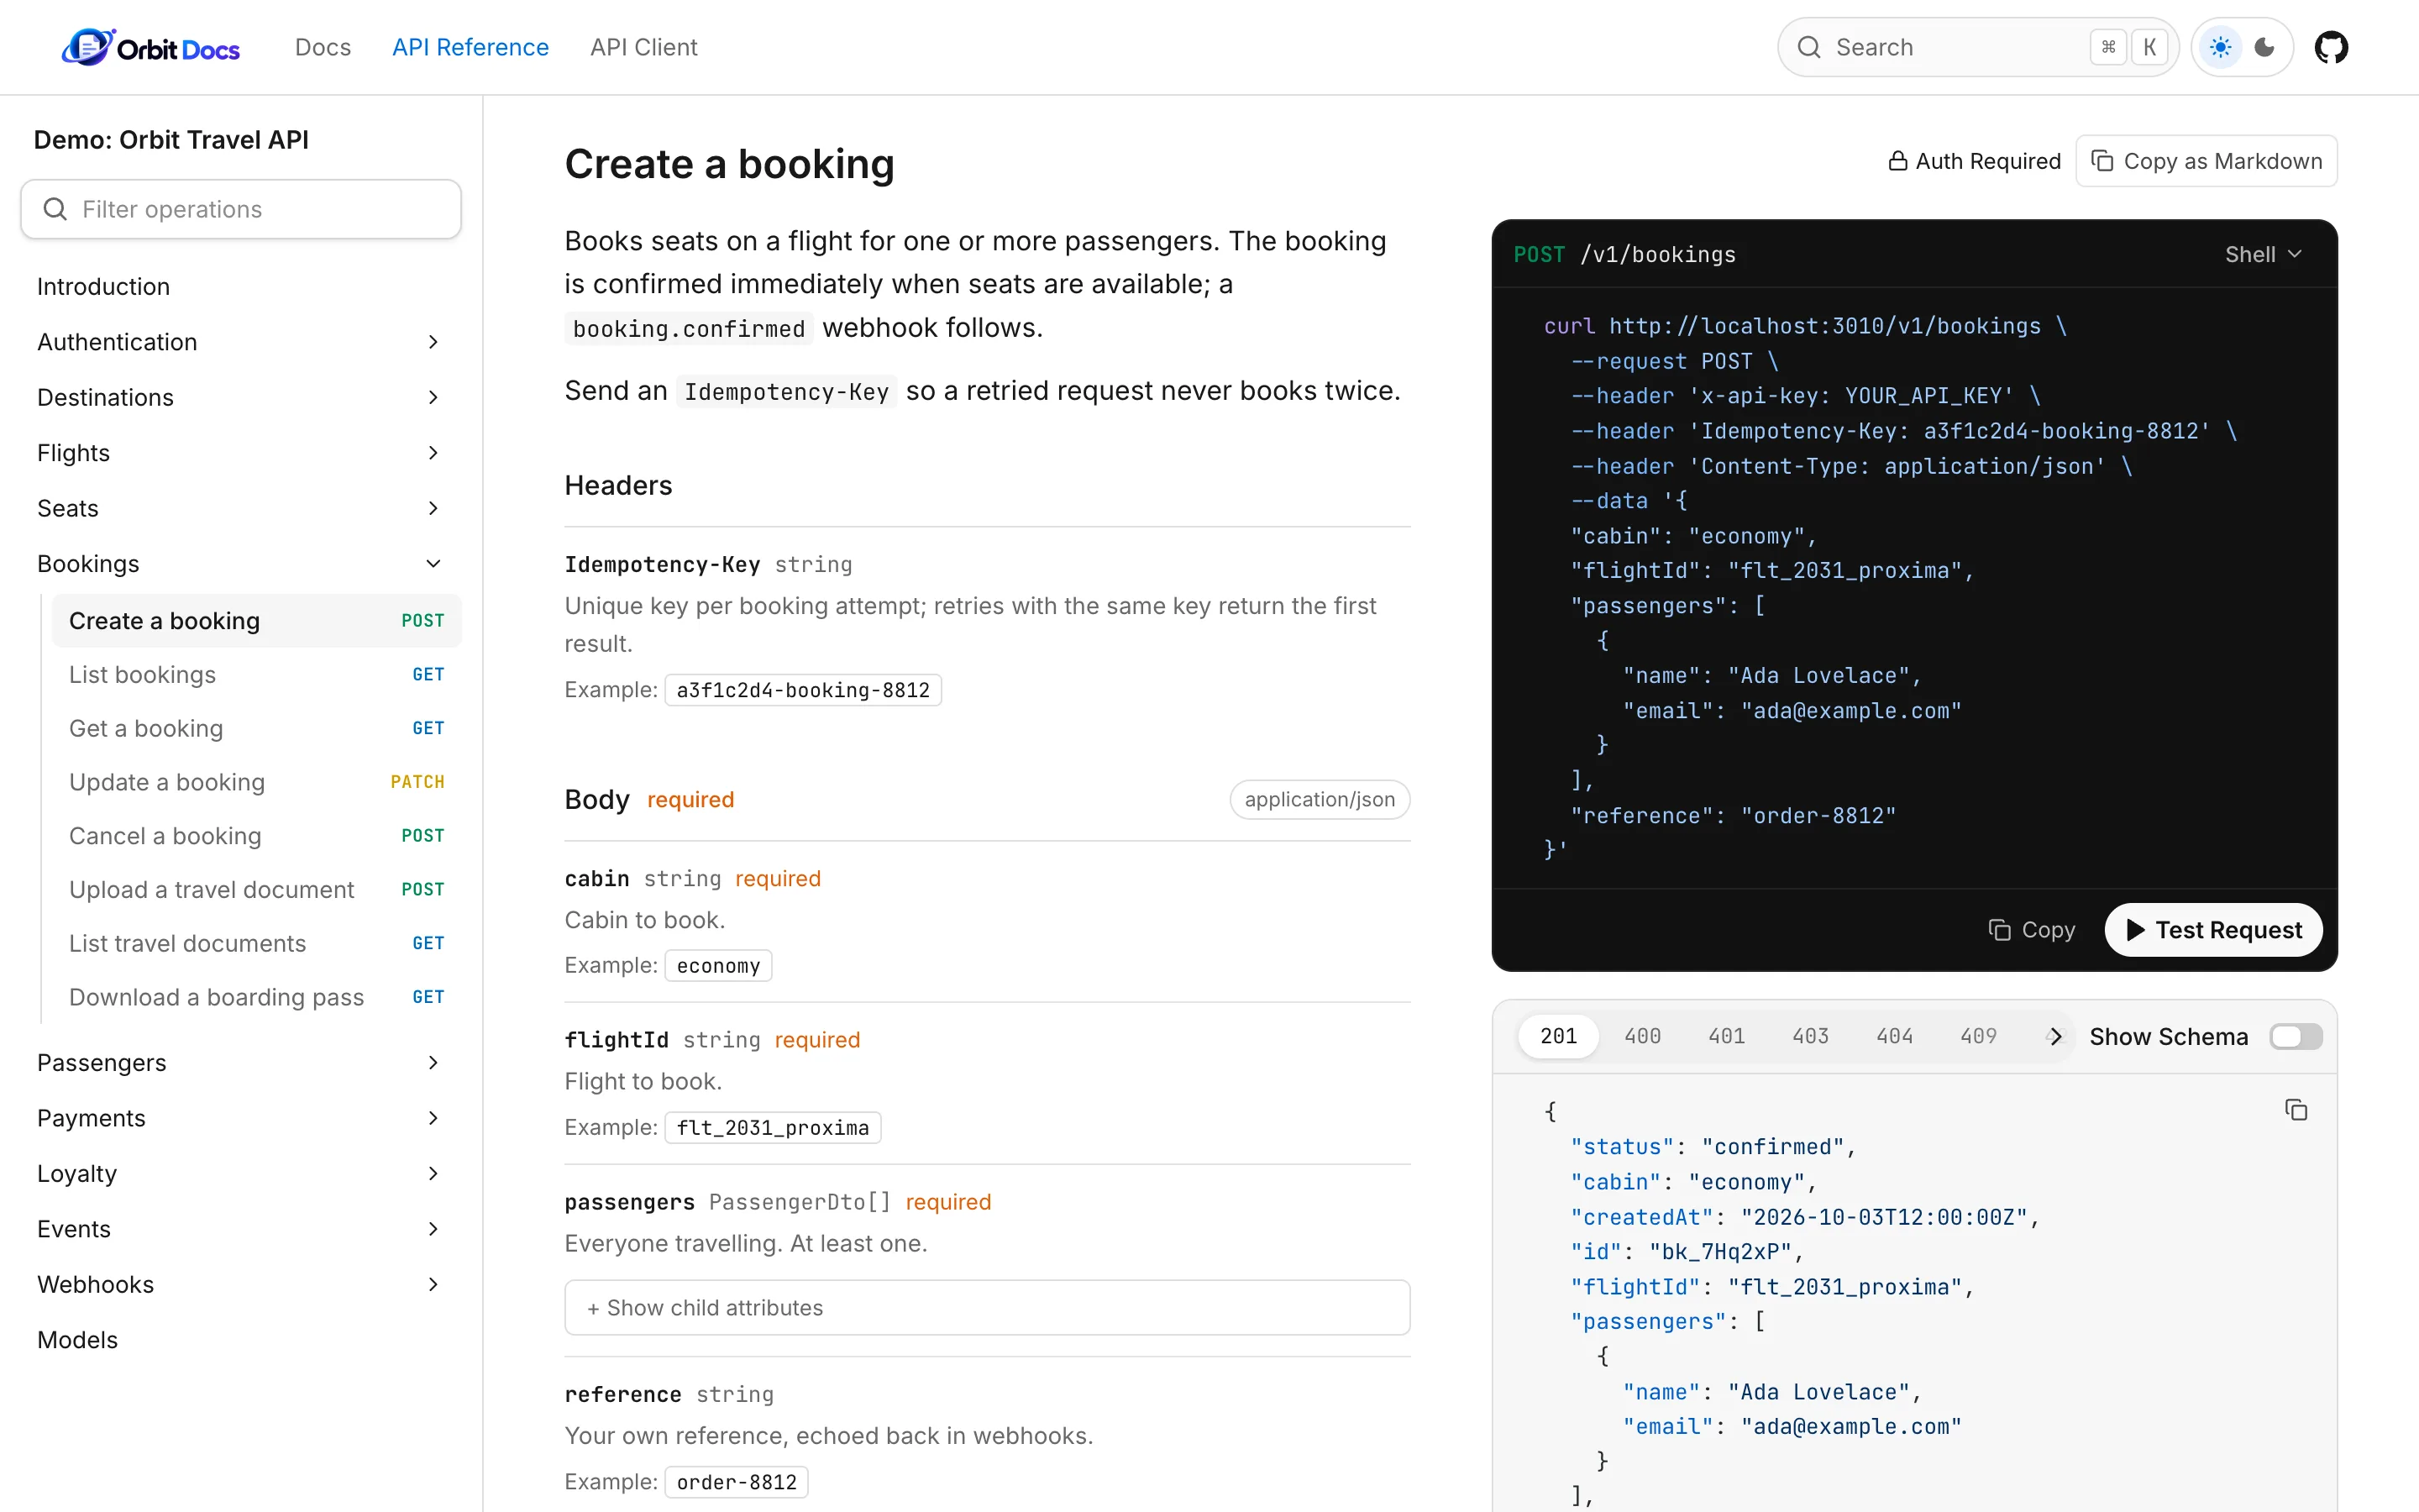Screen dimensions: 2419x1512
Task: Expand the Flights sidebar section
Action: pyautogui.click(x=240, y=453)
